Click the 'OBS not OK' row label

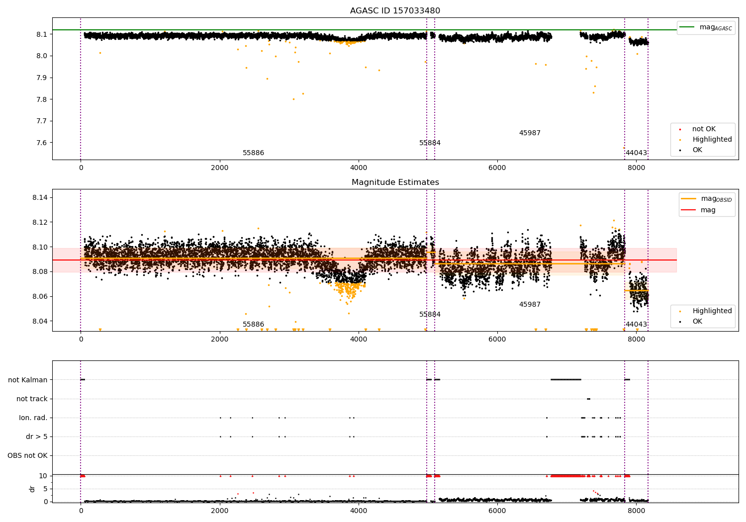coord(28,456)
